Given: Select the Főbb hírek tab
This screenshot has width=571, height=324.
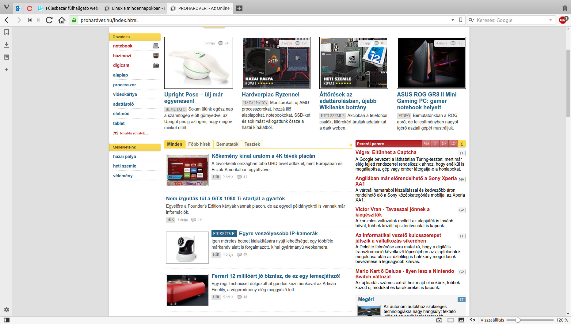Looking at the screenshot, I should click(x=199, y=144).
